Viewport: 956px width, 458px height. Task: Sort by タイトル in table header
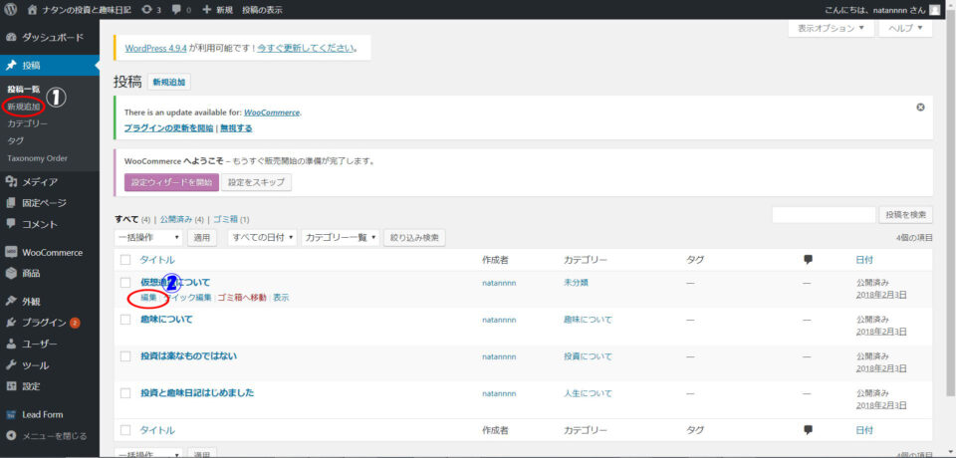click(157, 260)
